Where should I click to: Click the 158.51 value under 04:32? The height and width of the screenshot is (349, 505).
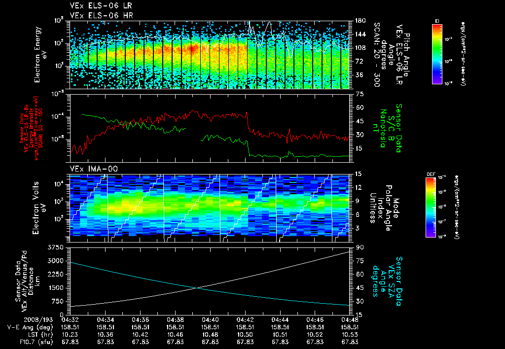[x=70, y=327]
